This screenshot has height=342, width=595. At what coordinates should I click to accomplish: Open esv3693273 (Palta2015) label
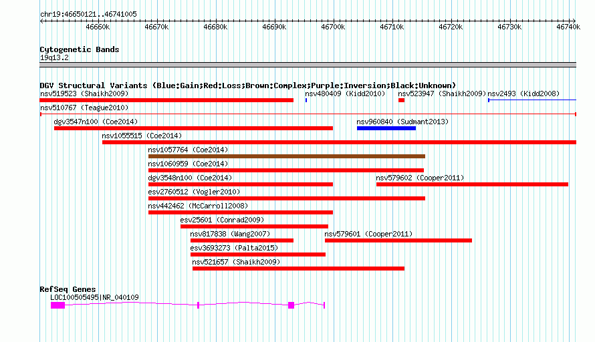pos(234,248)
